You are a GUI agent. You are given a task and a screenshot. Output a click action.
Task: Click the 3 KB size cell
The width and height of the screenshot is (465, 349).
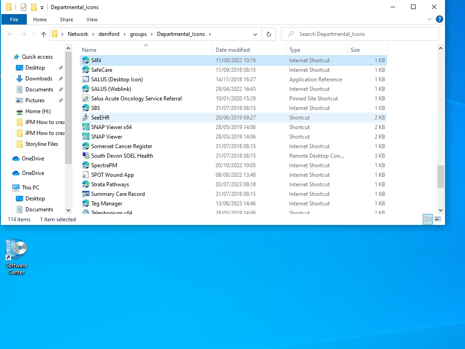click(380, 155)
